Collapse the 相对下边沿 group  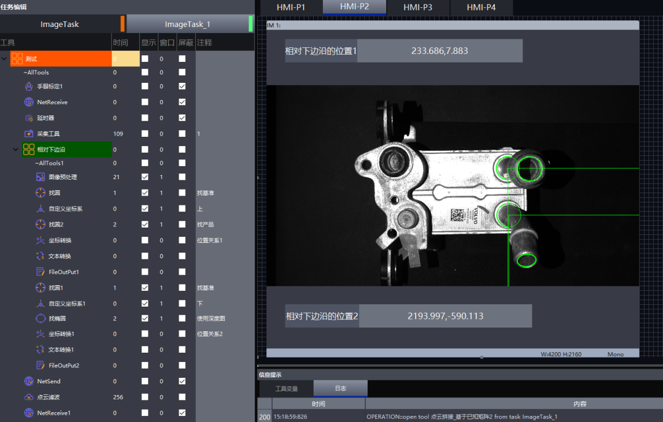(x=17, y=149)
